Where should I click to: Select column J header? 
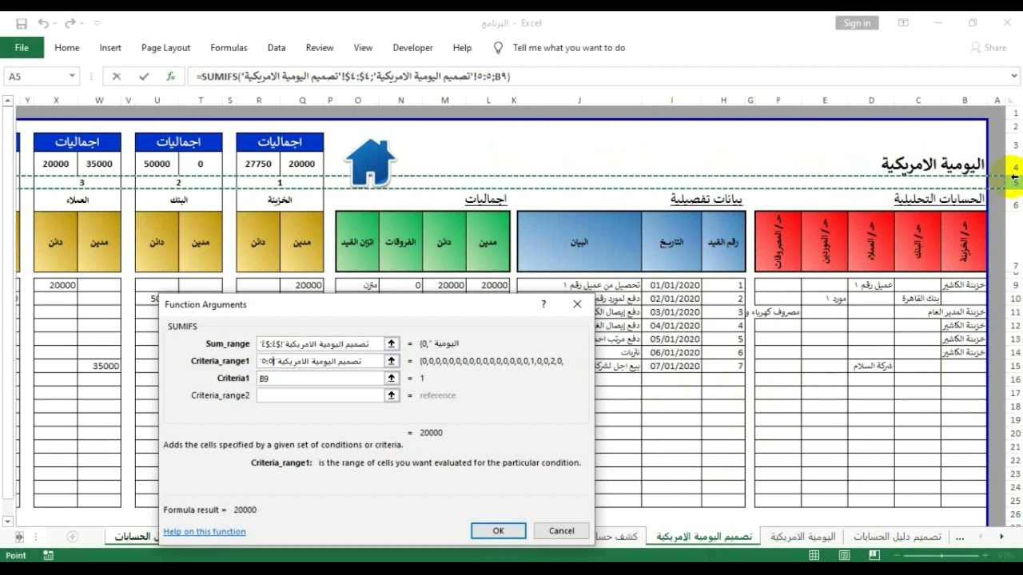coord(579,101)
